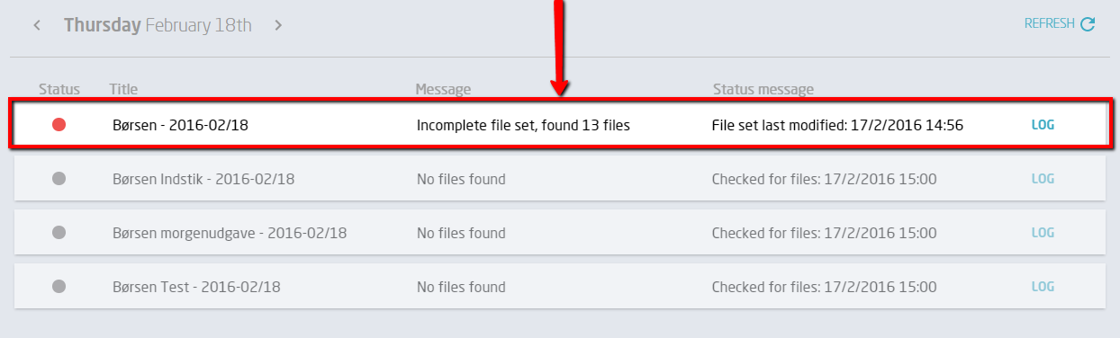This screenshot has height=338, width=1120.
Task: Click the Title column header
Action: [x=123, y=89]
